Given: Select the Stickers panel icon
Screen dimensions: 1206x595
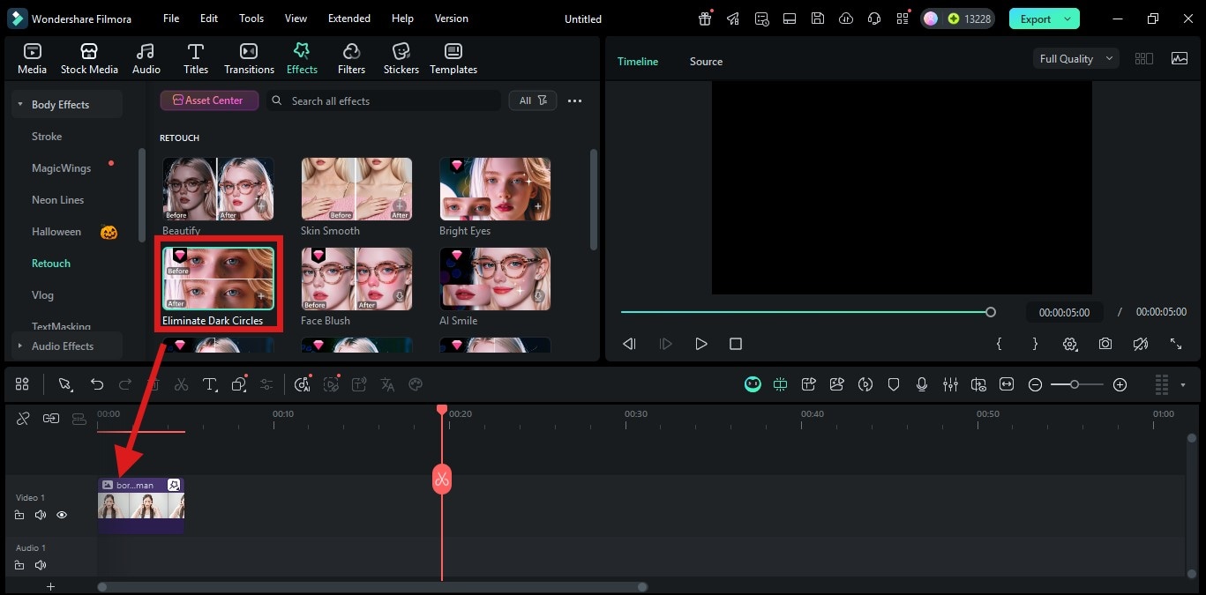Looking at the screenshot, I should coord(401,58).
